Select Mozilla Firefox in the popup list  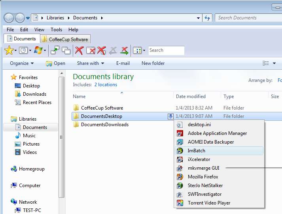[x=203, y=177]
